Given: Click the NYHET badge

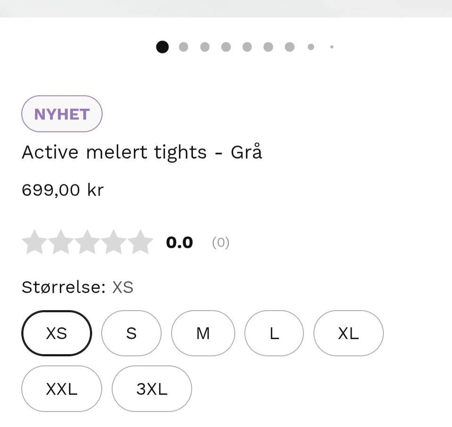Looking at the screenshot, I should pos(62,114).
